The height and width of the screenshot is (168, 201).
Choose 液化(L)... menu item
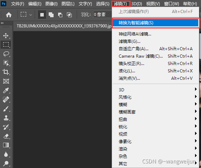click(155, 71)
